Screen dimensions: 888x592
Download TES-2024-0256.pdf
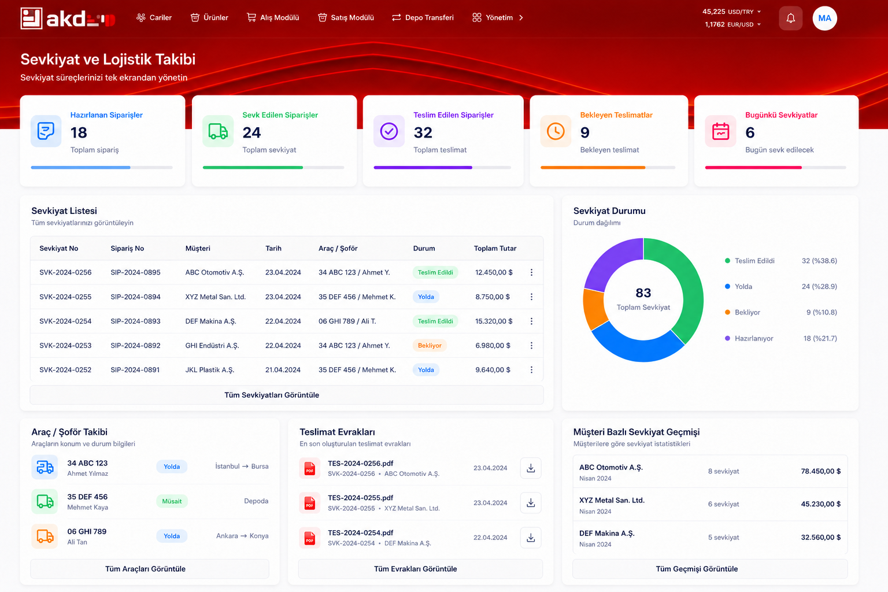(x=531, y=468)
